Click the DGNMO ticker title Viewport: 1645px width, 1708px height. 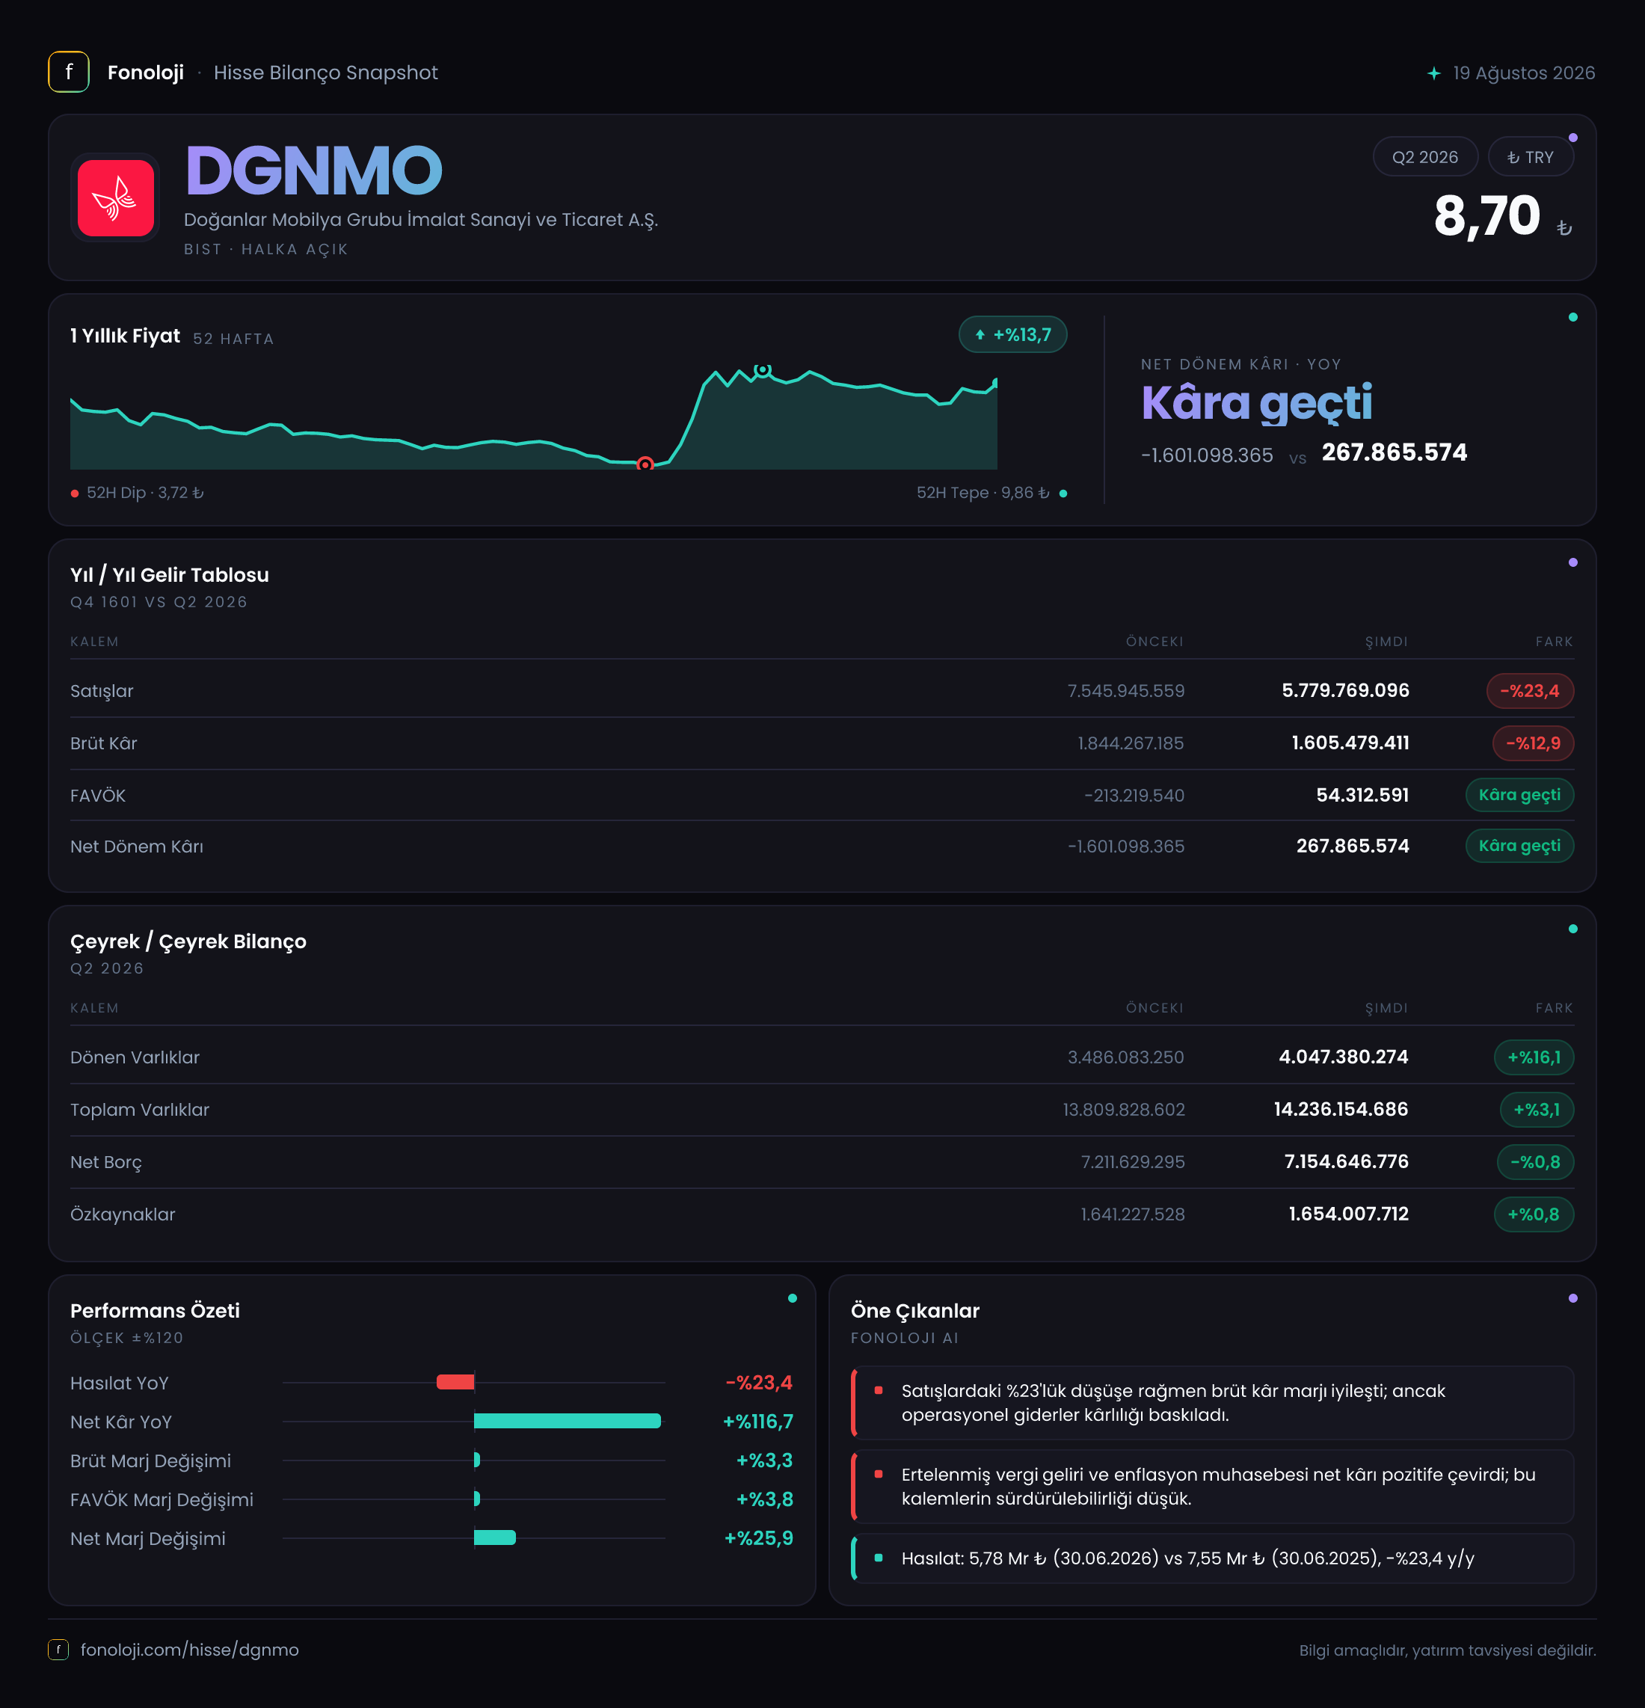313,171
